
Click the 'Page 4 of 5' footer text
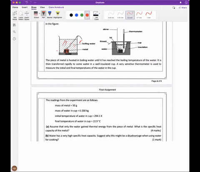pos(157,81)
